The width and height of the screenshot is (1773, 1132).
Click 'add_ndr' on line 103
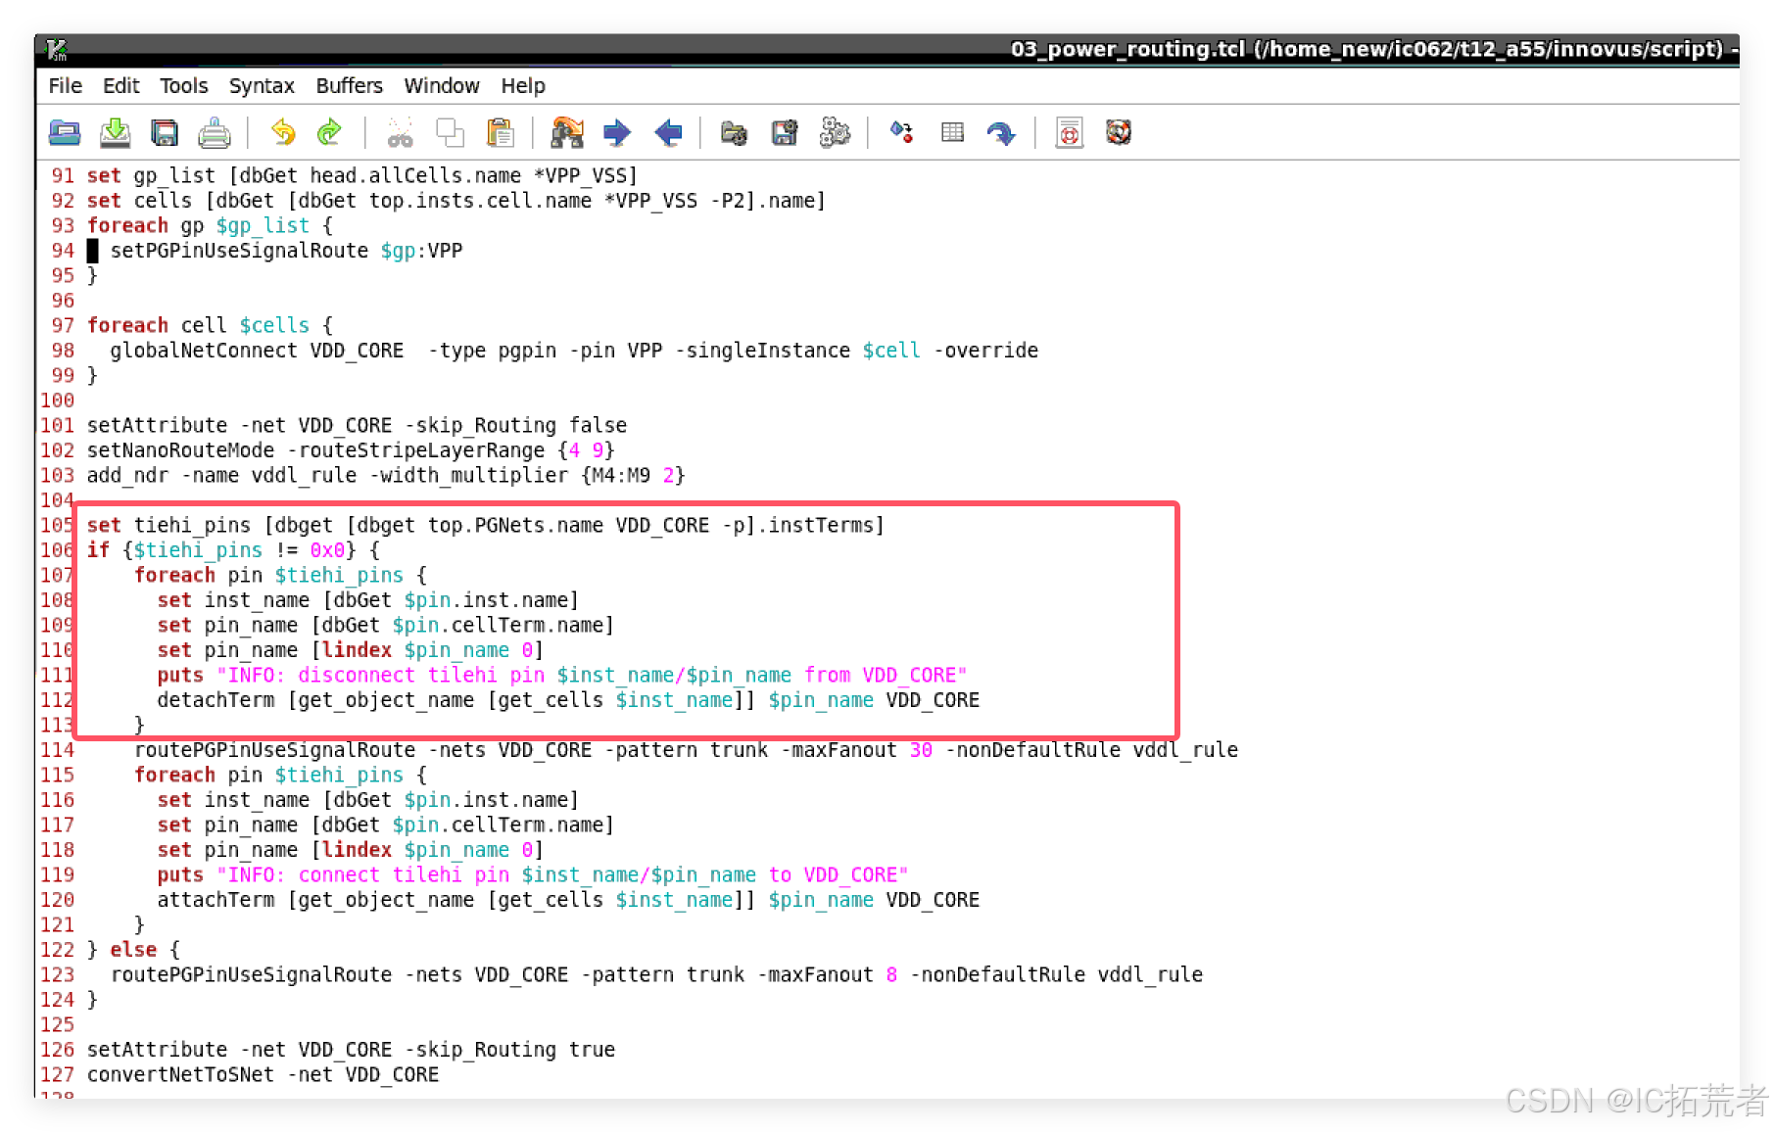127,475
